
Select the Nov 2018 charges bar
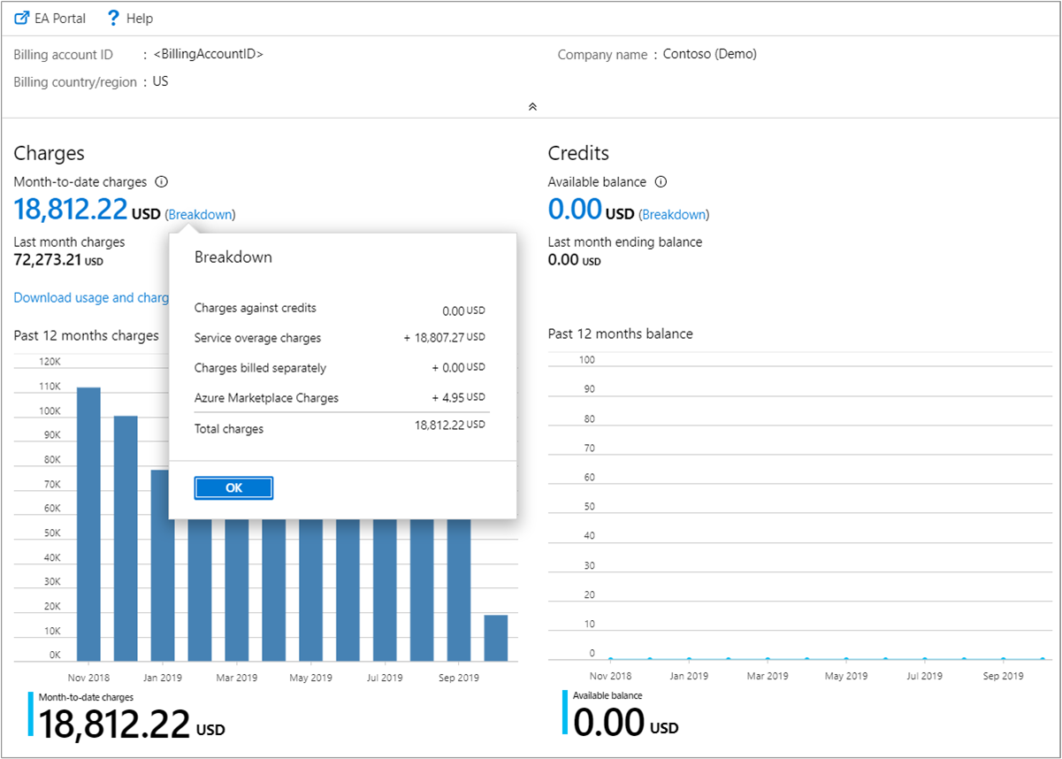pos(88,524)
